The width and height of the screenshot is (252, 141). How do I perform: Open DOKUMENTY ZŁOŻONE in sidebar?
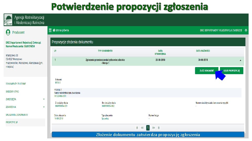click(16, 84)
